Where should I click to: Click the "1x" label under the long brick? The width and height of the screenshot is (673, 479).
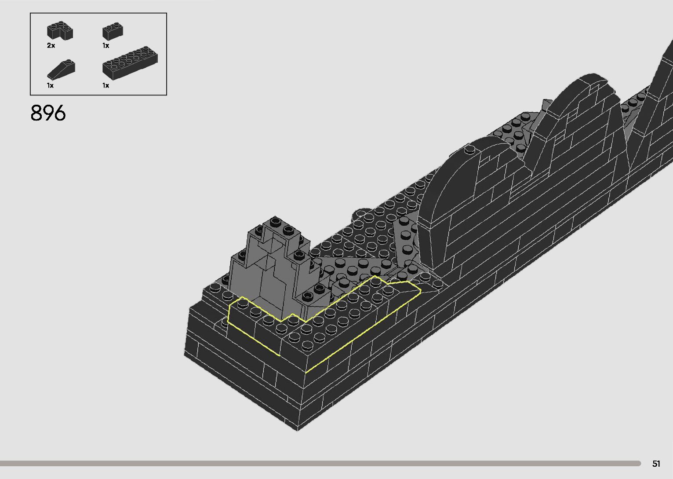click(105, 86)
